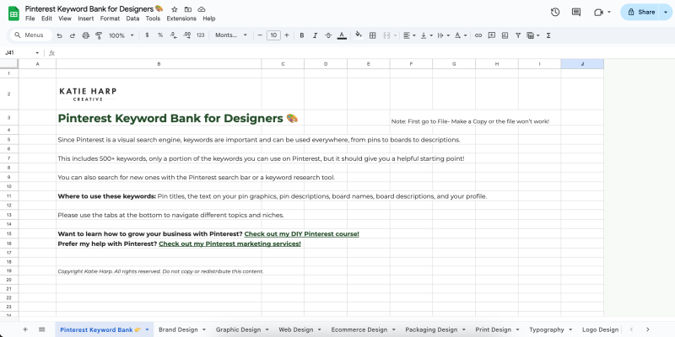Open Text rotation dropdown

click(461, 35)
